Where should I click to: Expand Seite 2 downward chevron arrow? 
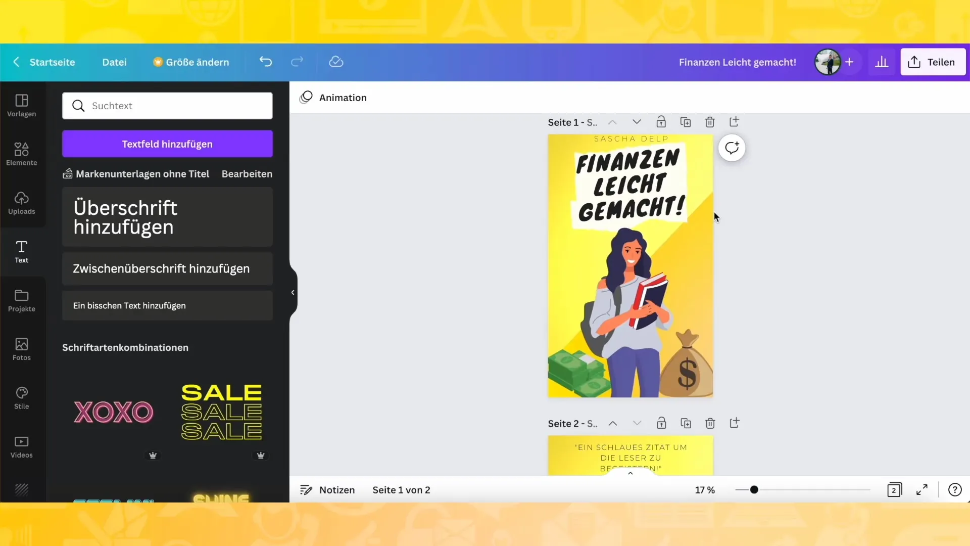click(637, 423)
